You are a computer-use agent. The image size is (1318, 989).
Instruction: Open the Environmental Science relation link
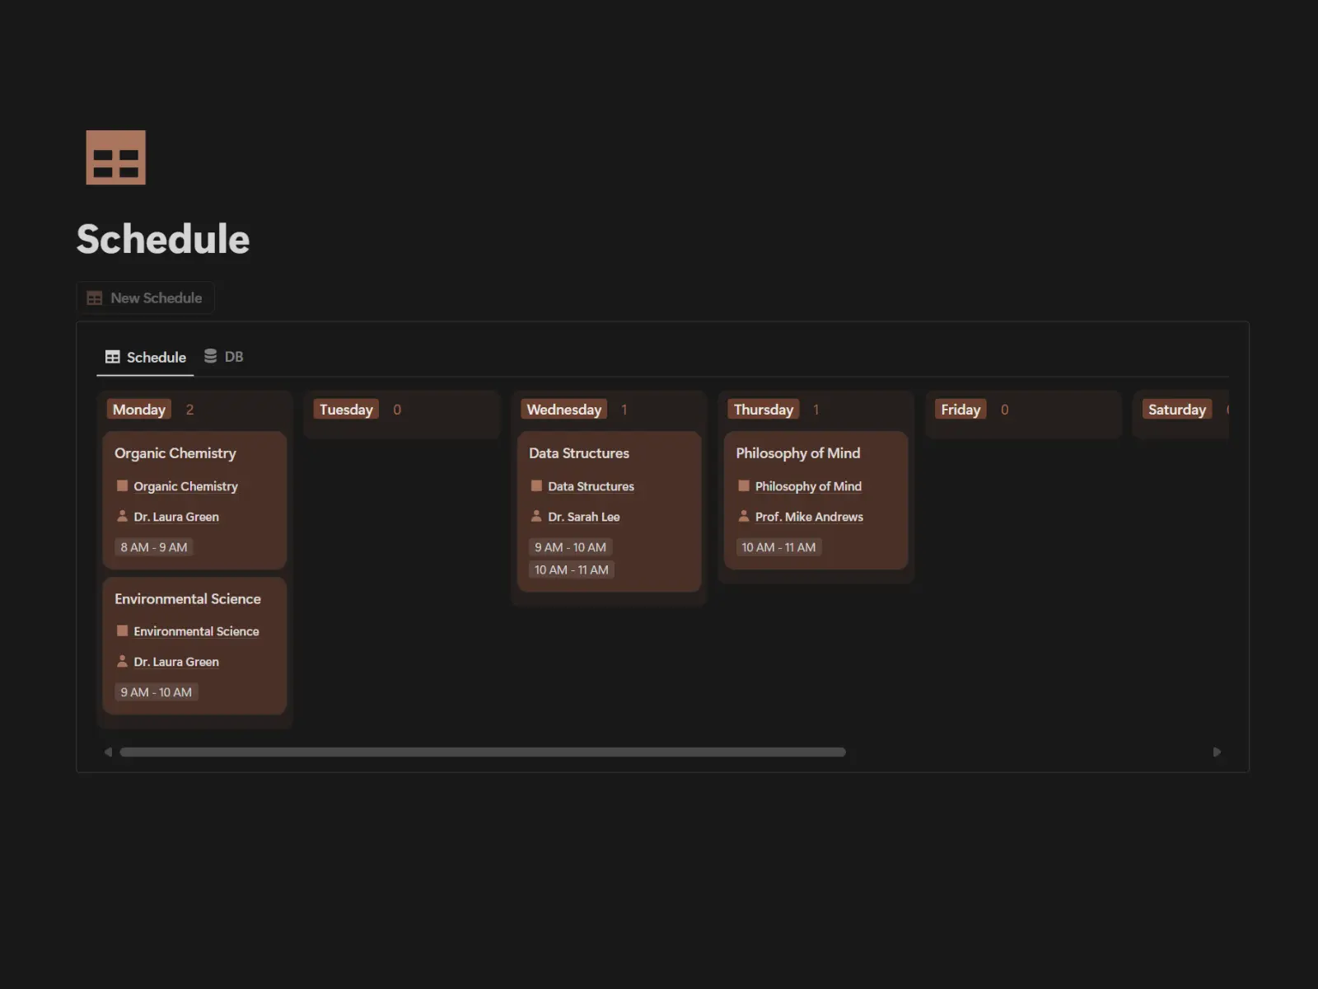[x=196, y=631]
